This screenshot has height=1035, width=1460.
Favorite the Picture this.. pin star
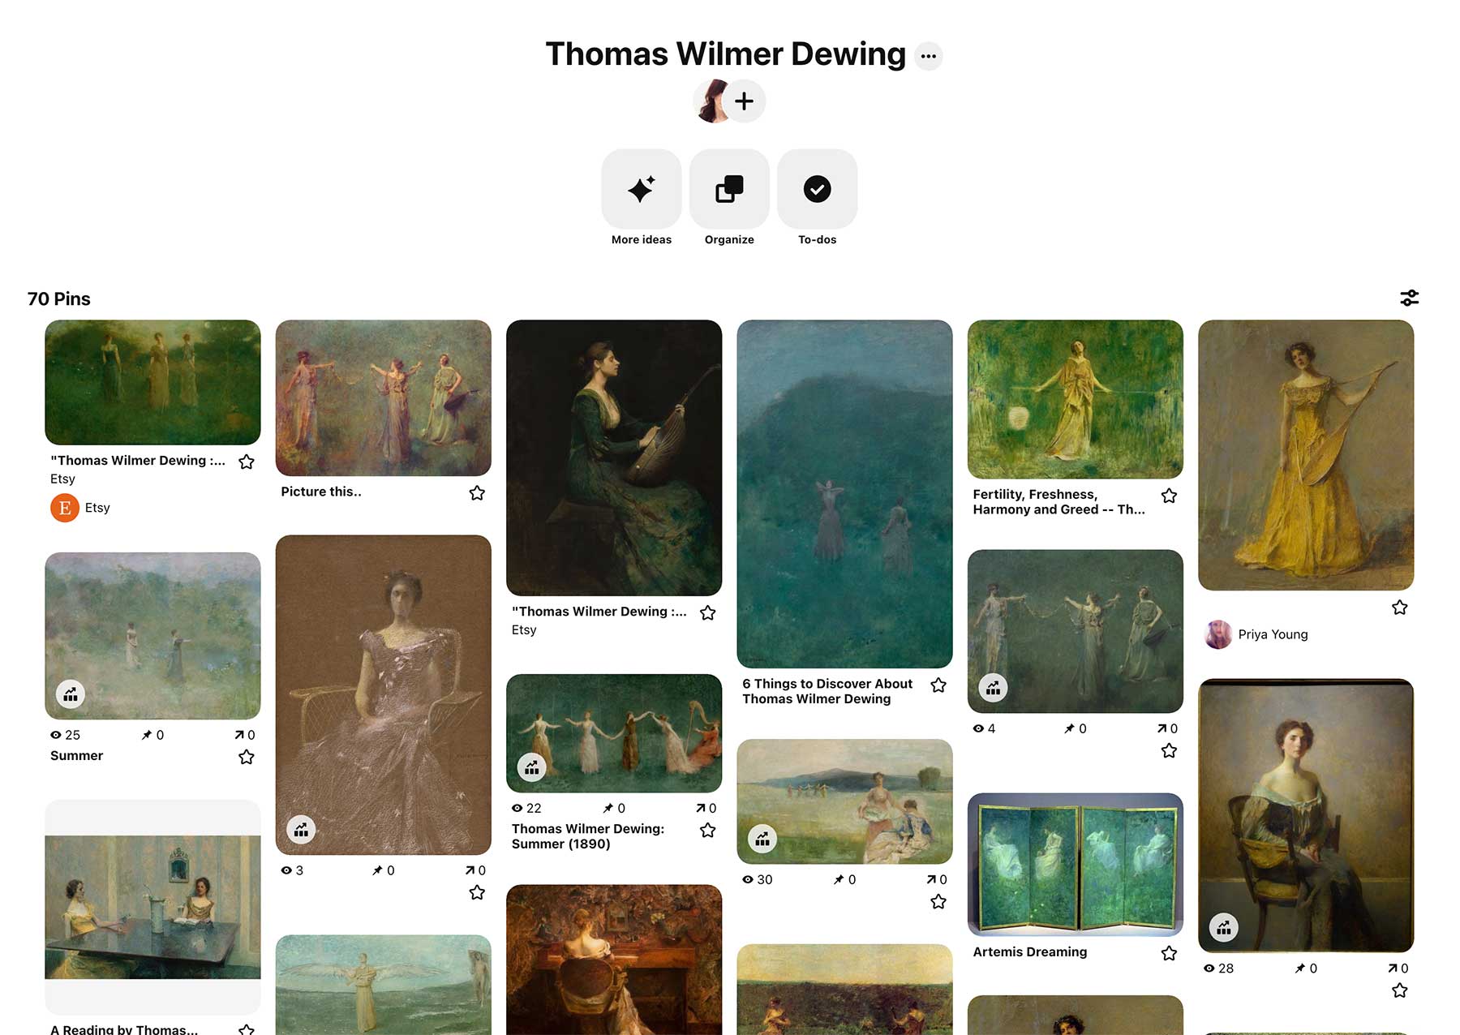[x=477, y=493]
